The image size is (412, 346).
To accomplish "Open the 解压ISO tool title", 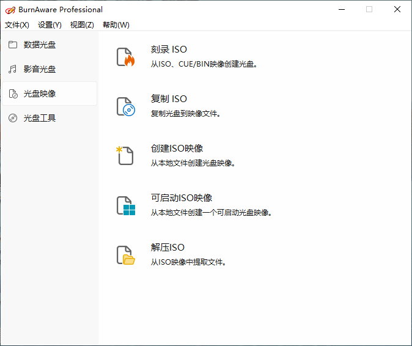I will point(167,247).
